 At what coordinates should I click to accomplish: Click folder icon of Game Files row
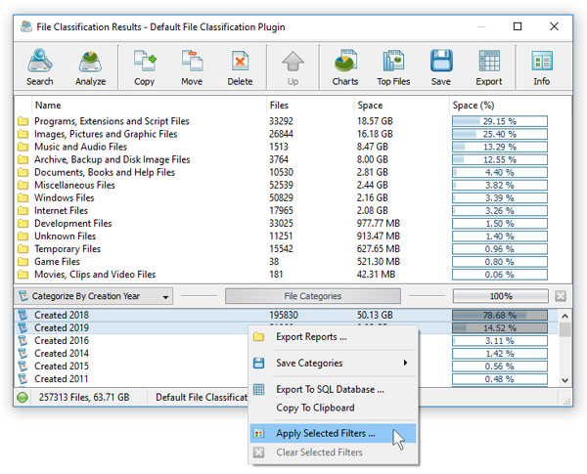[x=23, y=262]
